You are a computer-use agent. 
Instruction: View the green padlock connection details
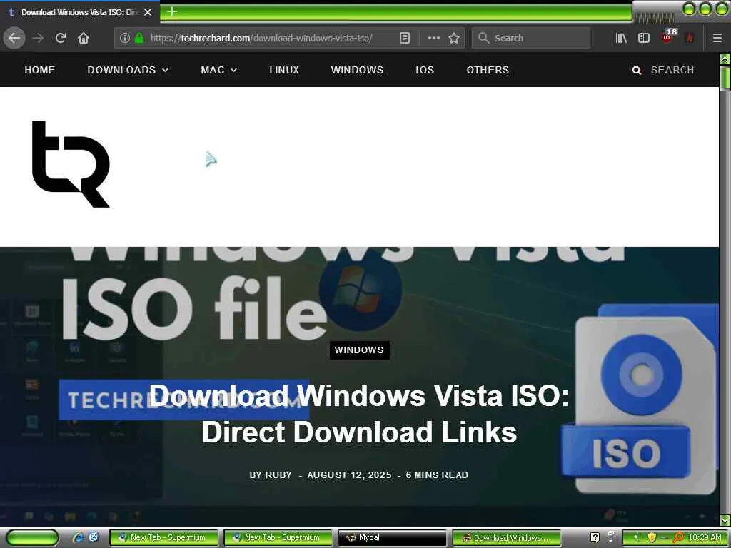click(x=139, y=38)
